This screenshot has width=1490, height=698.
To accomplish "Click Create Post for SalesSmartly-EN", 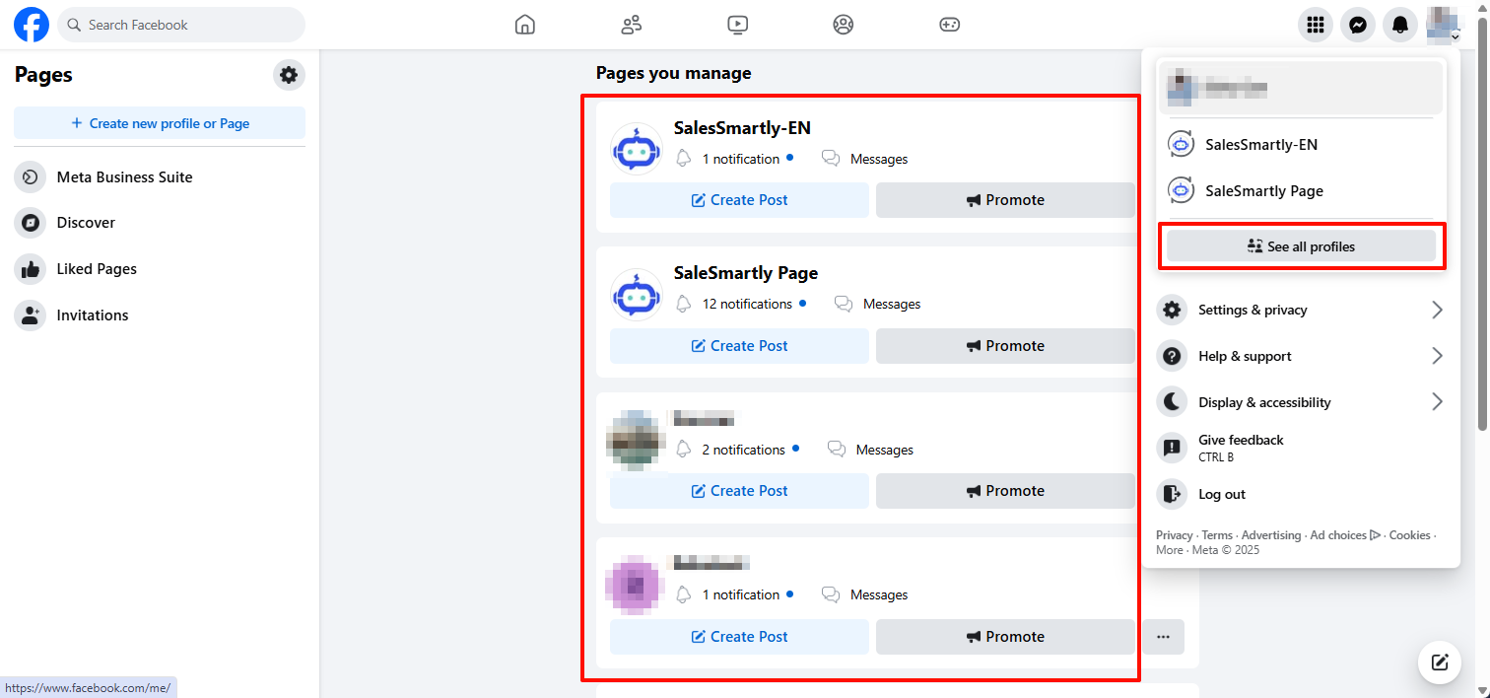I will (x=739, y=200).
